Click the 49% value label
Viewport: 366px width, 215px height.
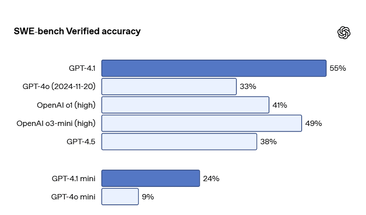tap(313, 123)
